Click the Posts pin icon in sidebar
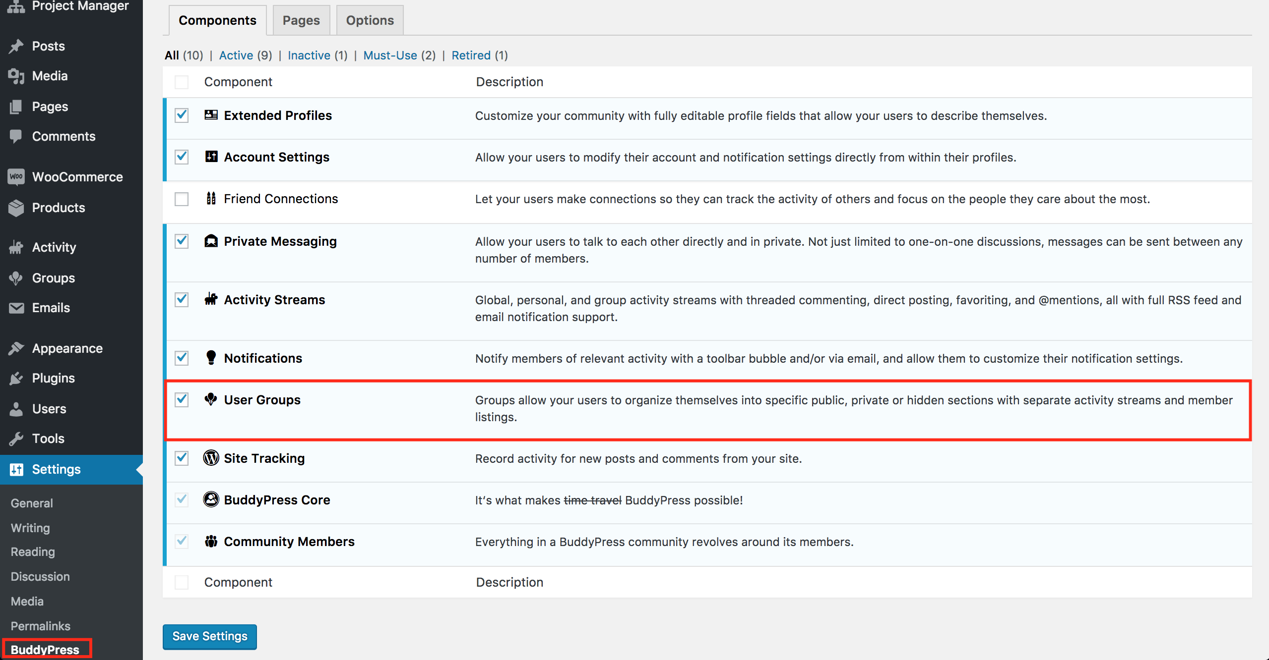Image resolution: width=1269 pixels, height=660 pixels. pyautogui.click(x=16, y=46)
